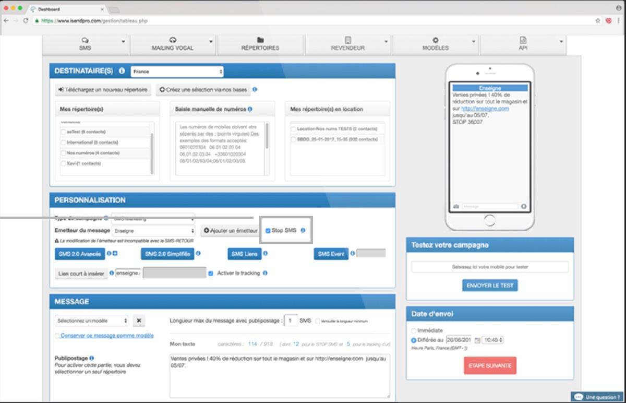Open the calendar picker beside the date field
This screenshot has height=403, width=626.
(478, 339)
